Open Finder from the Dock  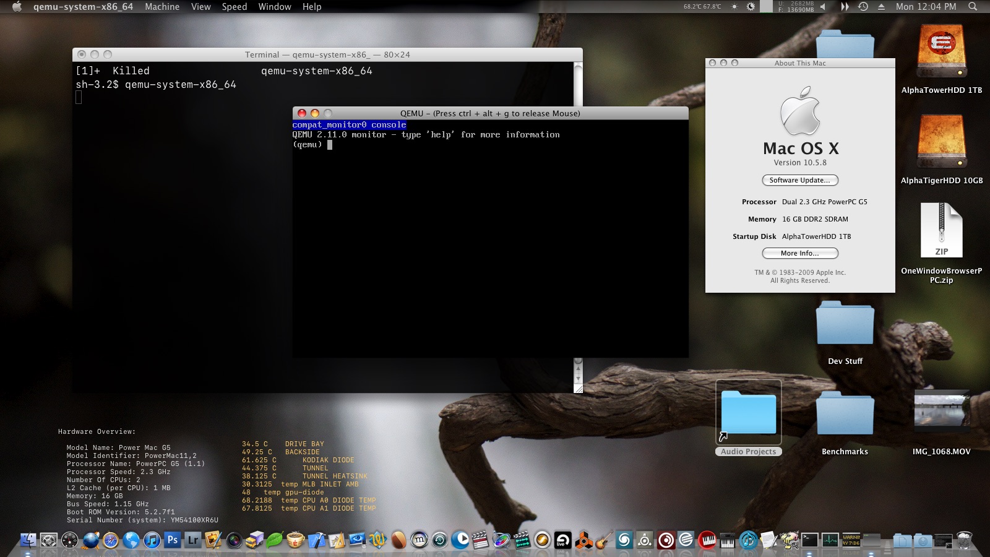[28, 540]
